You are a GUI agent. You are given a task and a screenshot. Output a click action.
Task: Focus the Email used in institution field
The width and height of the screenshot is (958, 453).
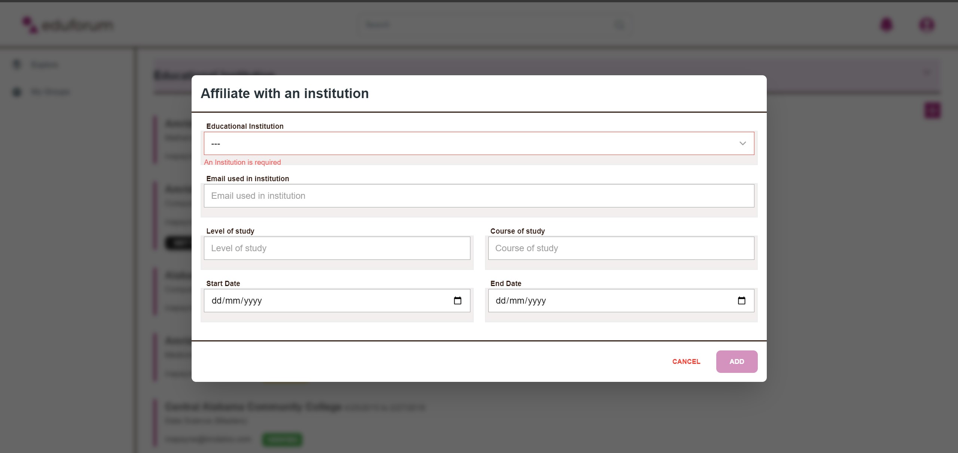479,196
